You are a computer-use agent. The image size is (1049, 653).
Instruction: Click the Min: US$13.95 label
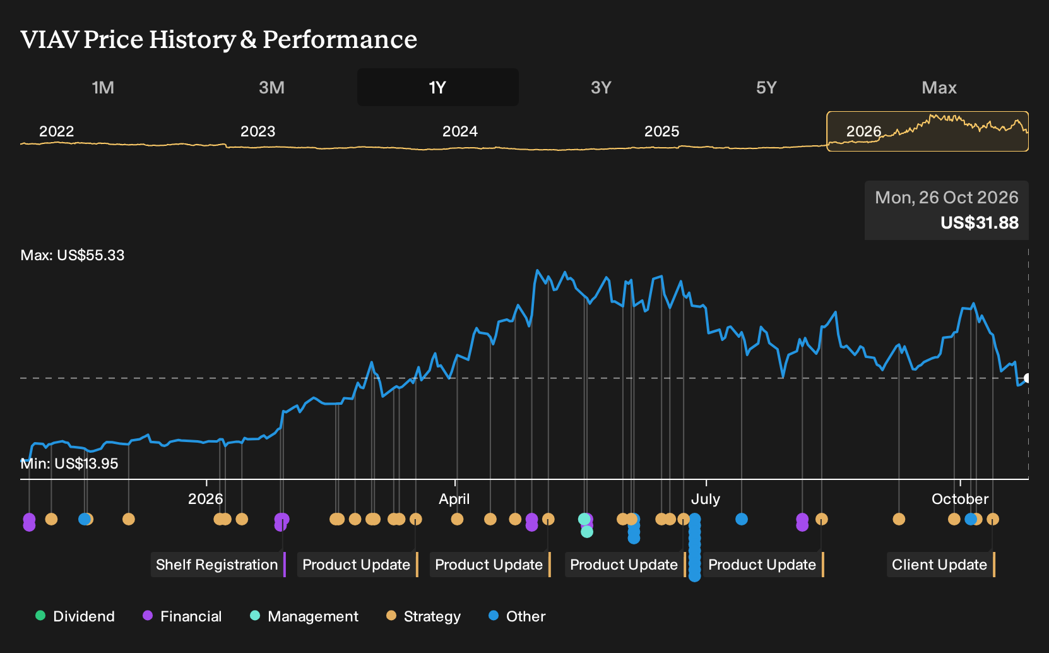(69, 464)
